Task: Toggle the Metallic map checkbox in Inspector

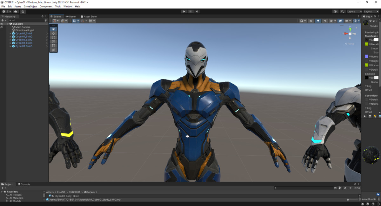Action: tap(370, 44)
